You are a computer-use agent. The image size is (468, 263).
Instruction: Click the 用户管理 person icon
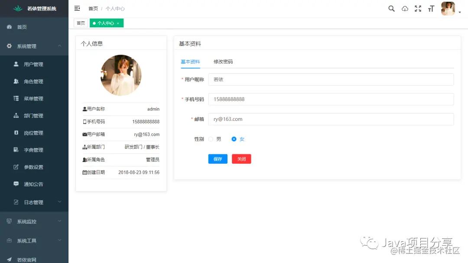(x=16, y=64)
